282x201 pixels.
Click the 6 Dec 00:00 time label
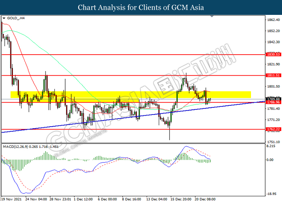pos(108,199)
